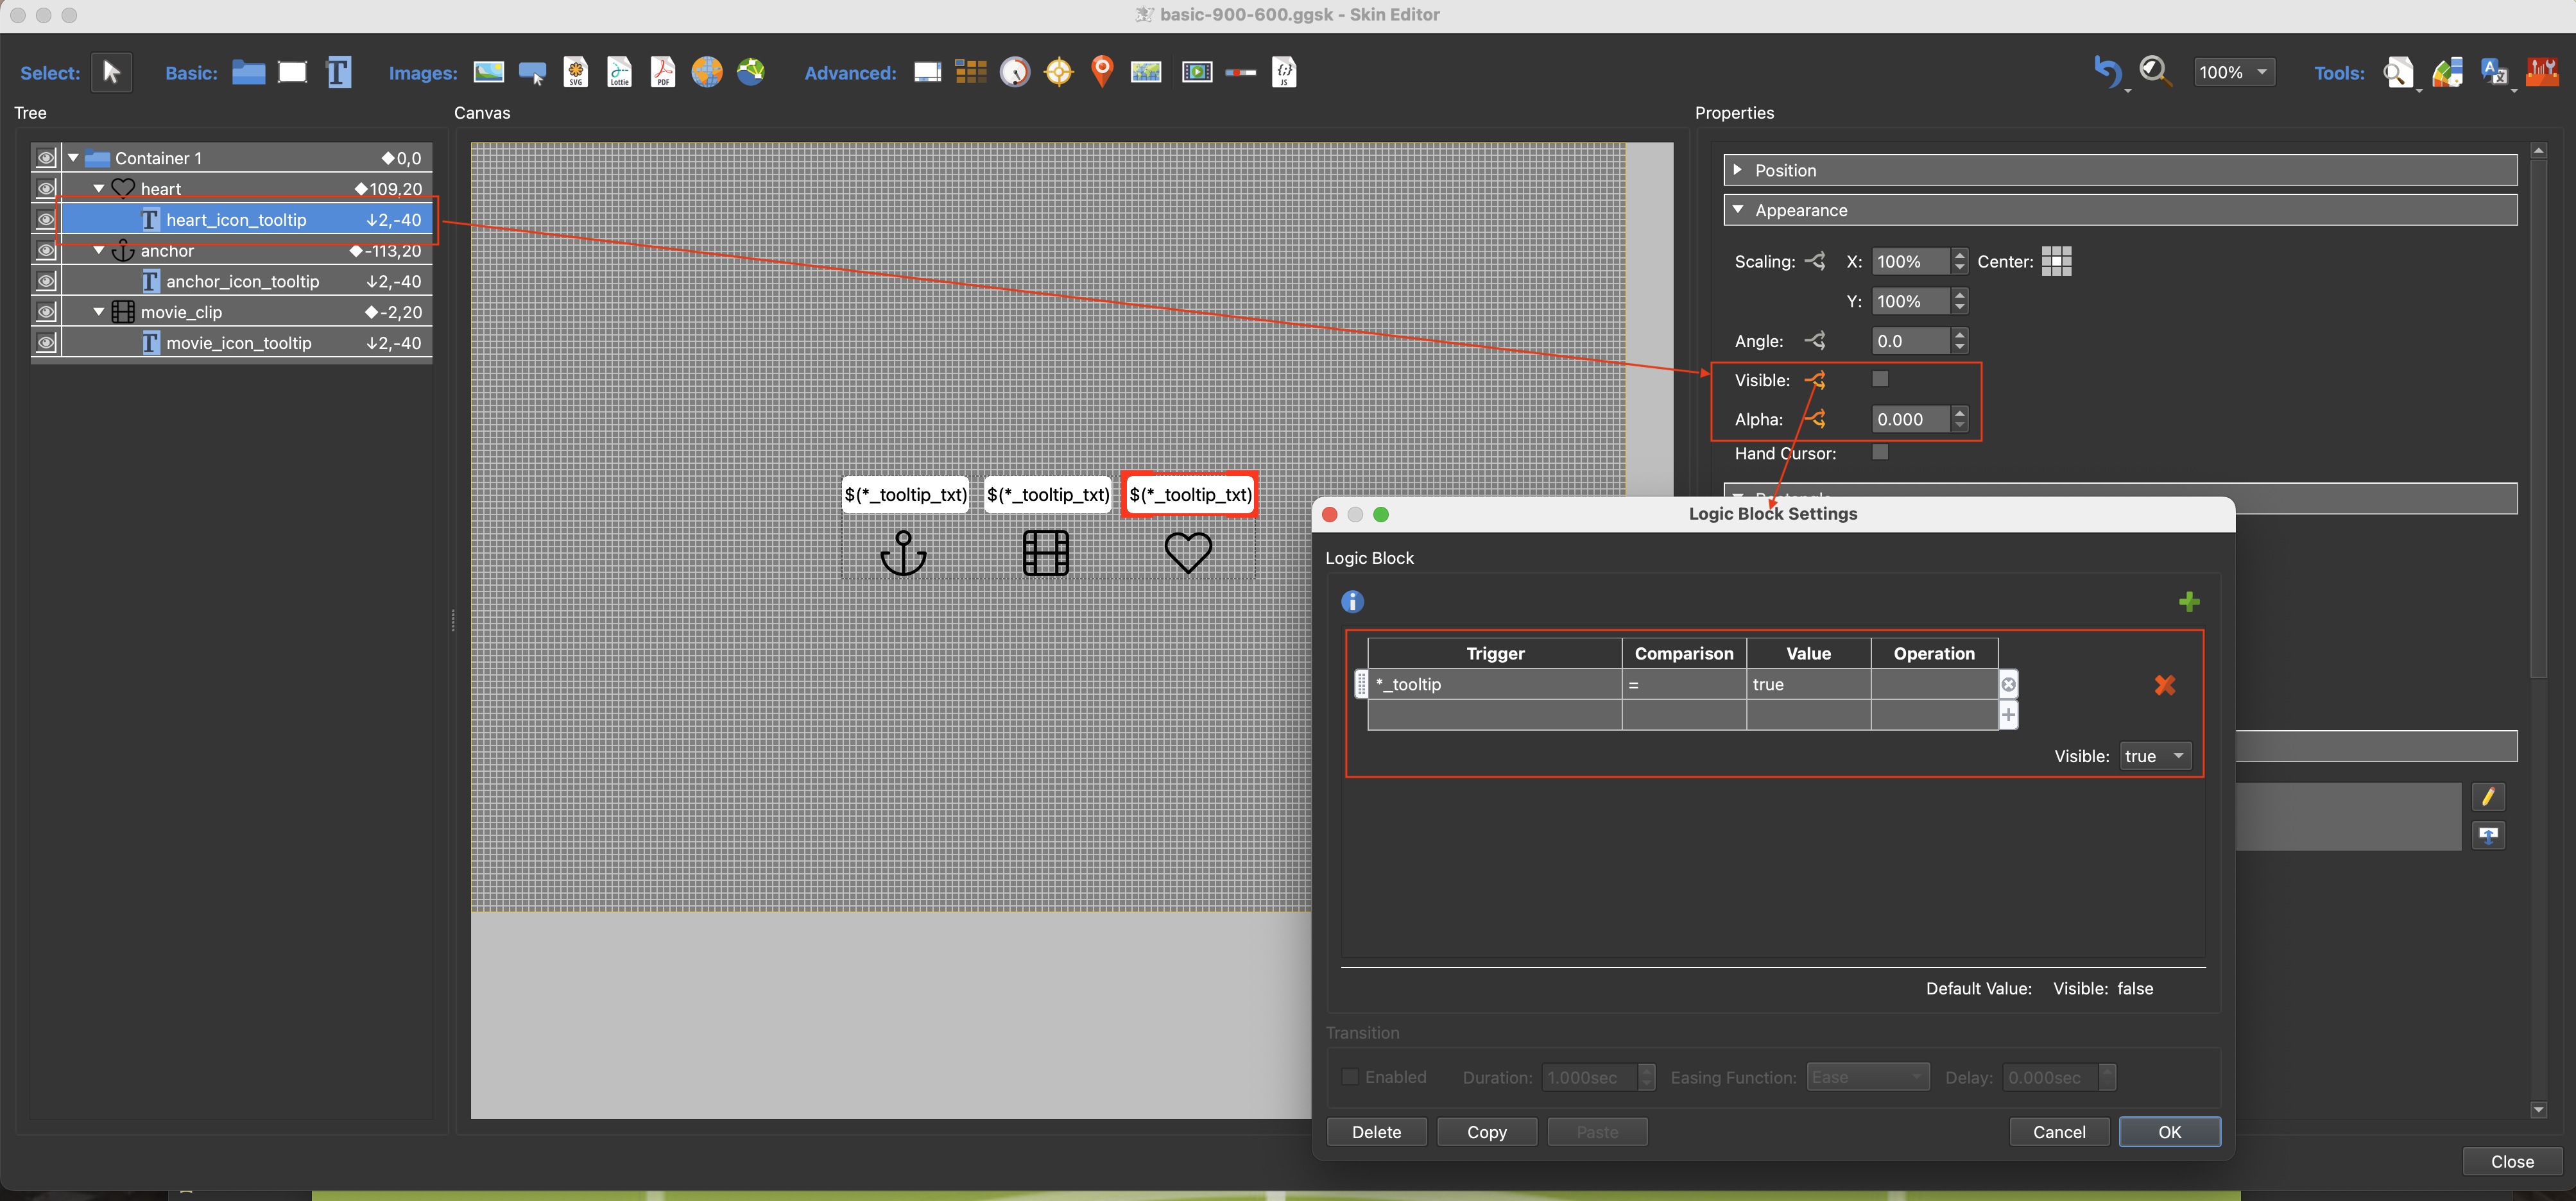Toggle visibility of Container 1

tap(46, 158)
